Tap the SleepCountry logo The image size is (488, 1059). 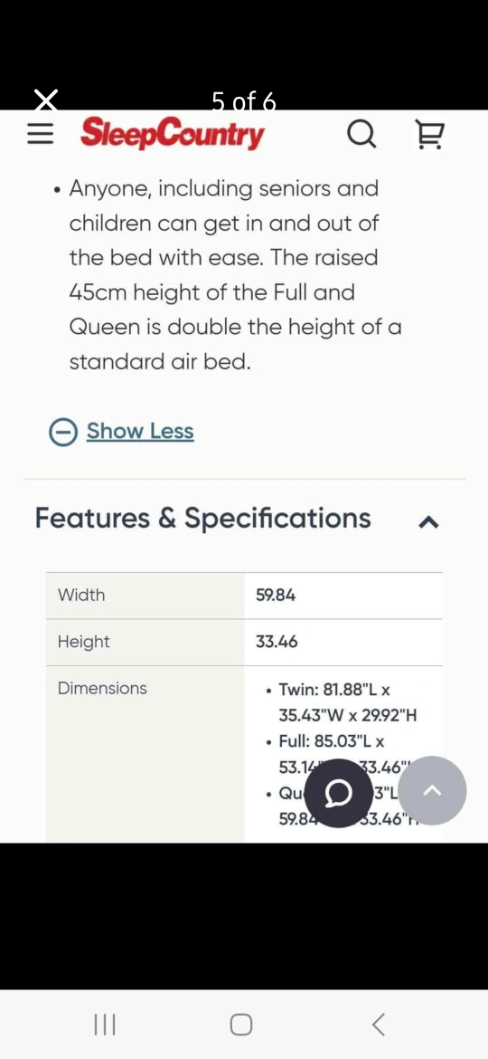pyautogui.click(x=173, y=134)
